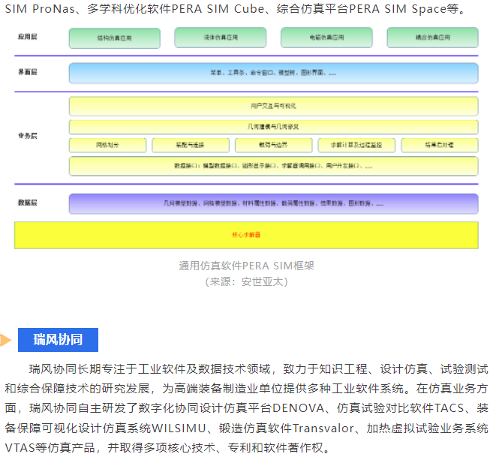Click the 网格划分 box
The image size is (493, 457).
(x=107, y=145)
